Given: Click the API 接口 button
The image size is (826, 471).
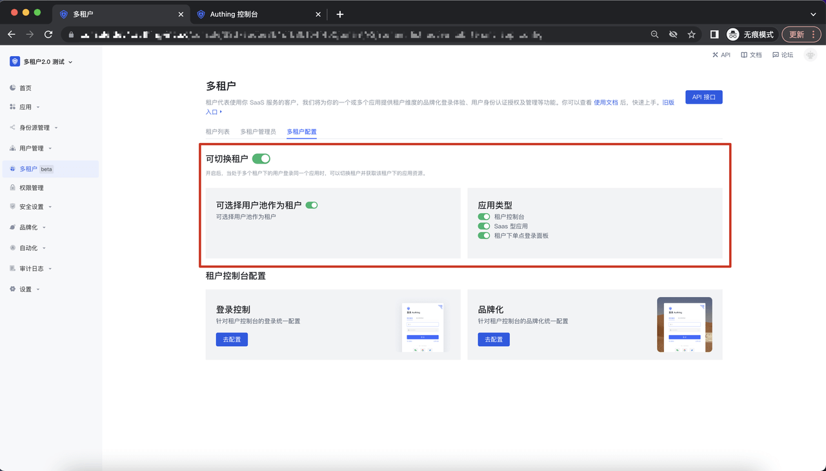Looking at the screenshot, I should pyautogui.click(x=703, y=97).
